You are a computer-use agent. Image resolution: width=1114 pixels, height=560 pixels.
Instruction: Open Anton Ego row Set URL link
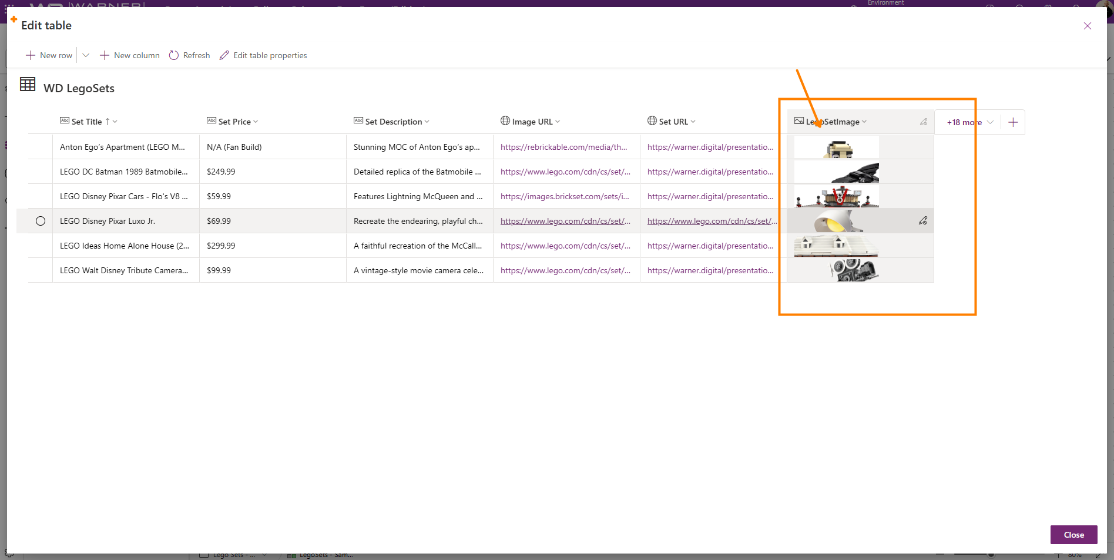710,147
